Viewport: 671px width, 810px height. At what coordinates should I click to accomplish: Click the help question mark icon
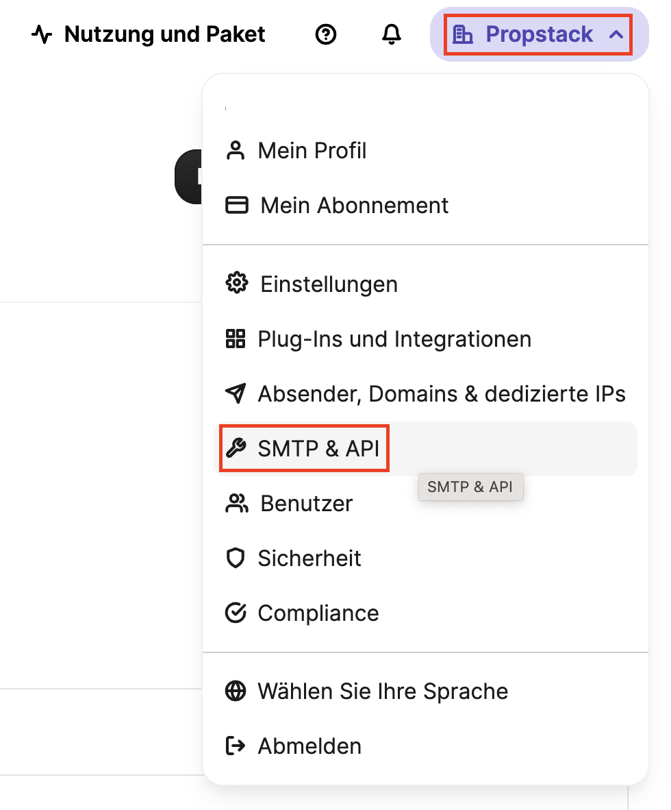(x=326, y=34)
